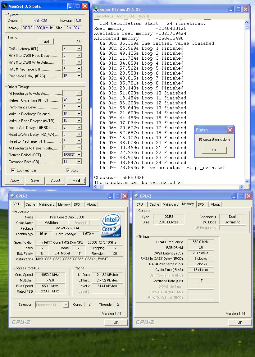Click OK in left CPU-Z window
The height and width of the screenshot is (357, 255).
click(116, 323)
